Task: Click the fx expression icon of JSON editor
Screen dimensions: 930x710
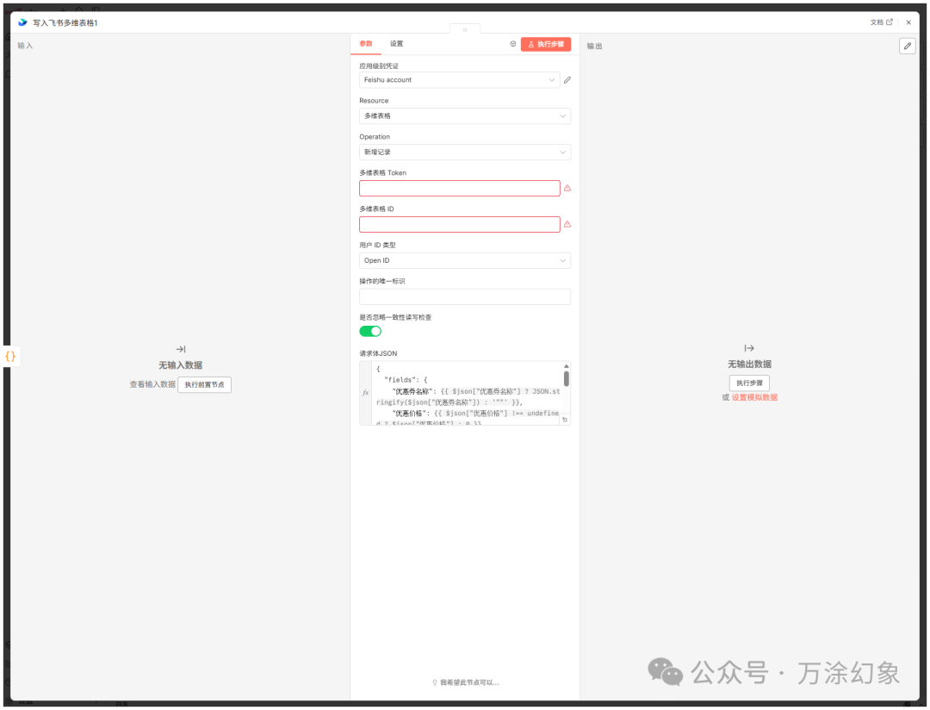Action: (x=365, y=393)
